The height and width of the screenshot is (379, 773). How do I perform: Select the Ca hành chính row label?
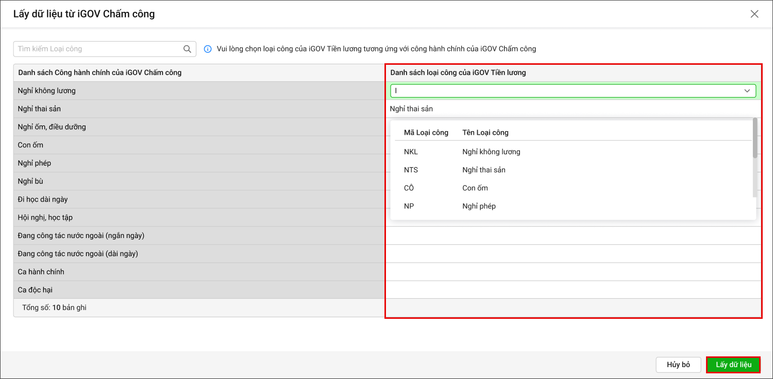[41, 272]
